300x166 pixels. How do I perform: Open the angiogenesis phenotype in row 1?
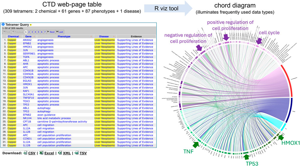click(x=45, y=40)
